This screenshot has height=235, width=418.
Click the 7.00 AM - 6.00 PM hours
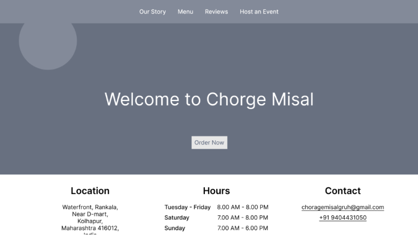242,228
